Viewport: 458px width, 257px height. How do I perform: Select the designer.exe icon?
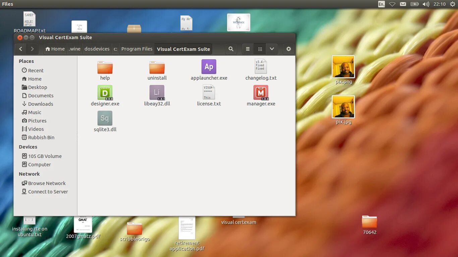(105, 92)
